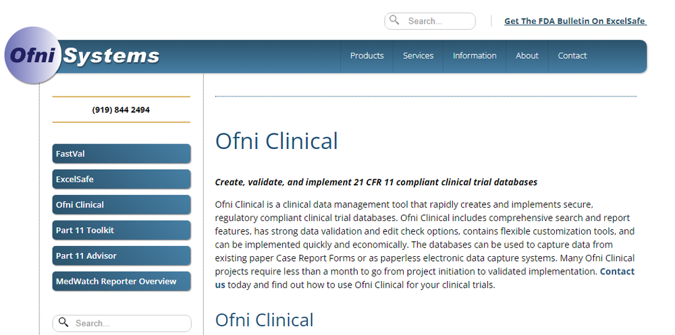Click the lower Ofni Clinical subheading
The width and height of the screenshot is (675, 335).
point(265,320)
